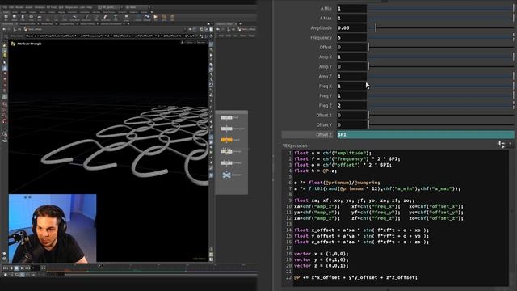The height and width of the screenshot is (291, 517).
Task: Open the Persp viewport camera menu
Action: (190, 42)
